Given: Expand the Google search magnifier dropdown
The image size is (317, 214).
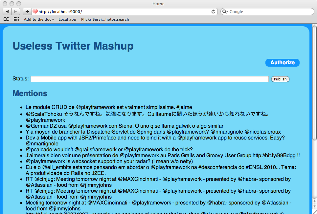Looking at the screenshot, I should pyautogui.click(x=225, y=11).
